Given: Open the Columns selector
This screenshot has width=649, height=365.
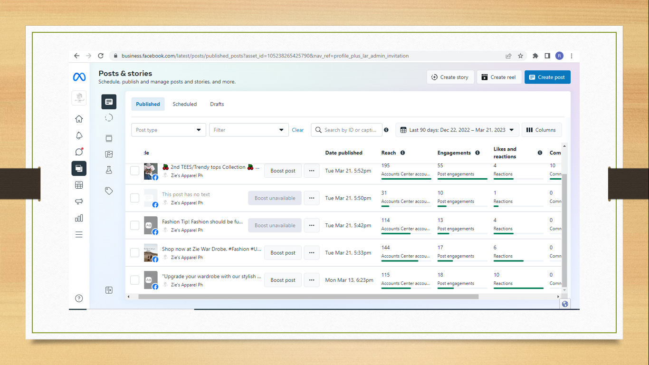Looking at the screenshot, I should pos(542,130).
